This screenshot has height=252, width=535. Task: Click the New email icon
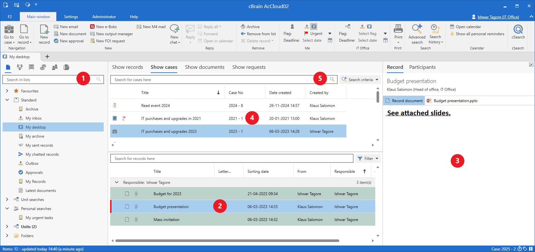(56, 27)
